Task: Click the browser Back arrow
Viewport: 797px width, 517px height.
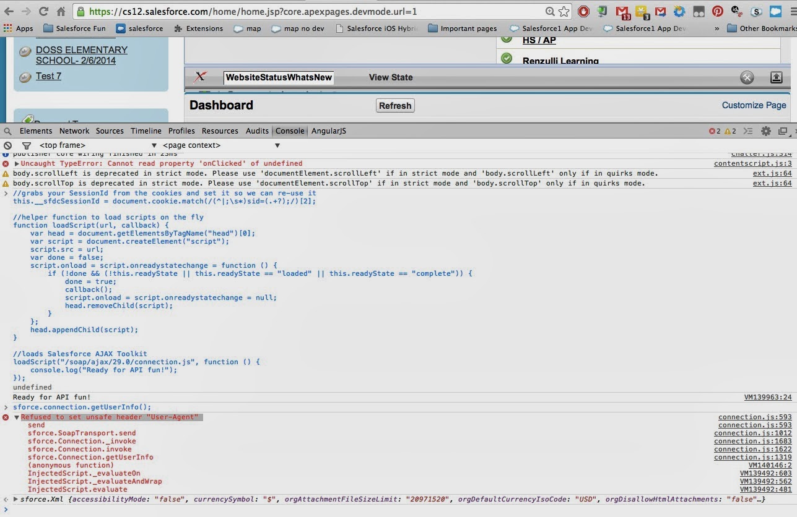Action: 9,11
